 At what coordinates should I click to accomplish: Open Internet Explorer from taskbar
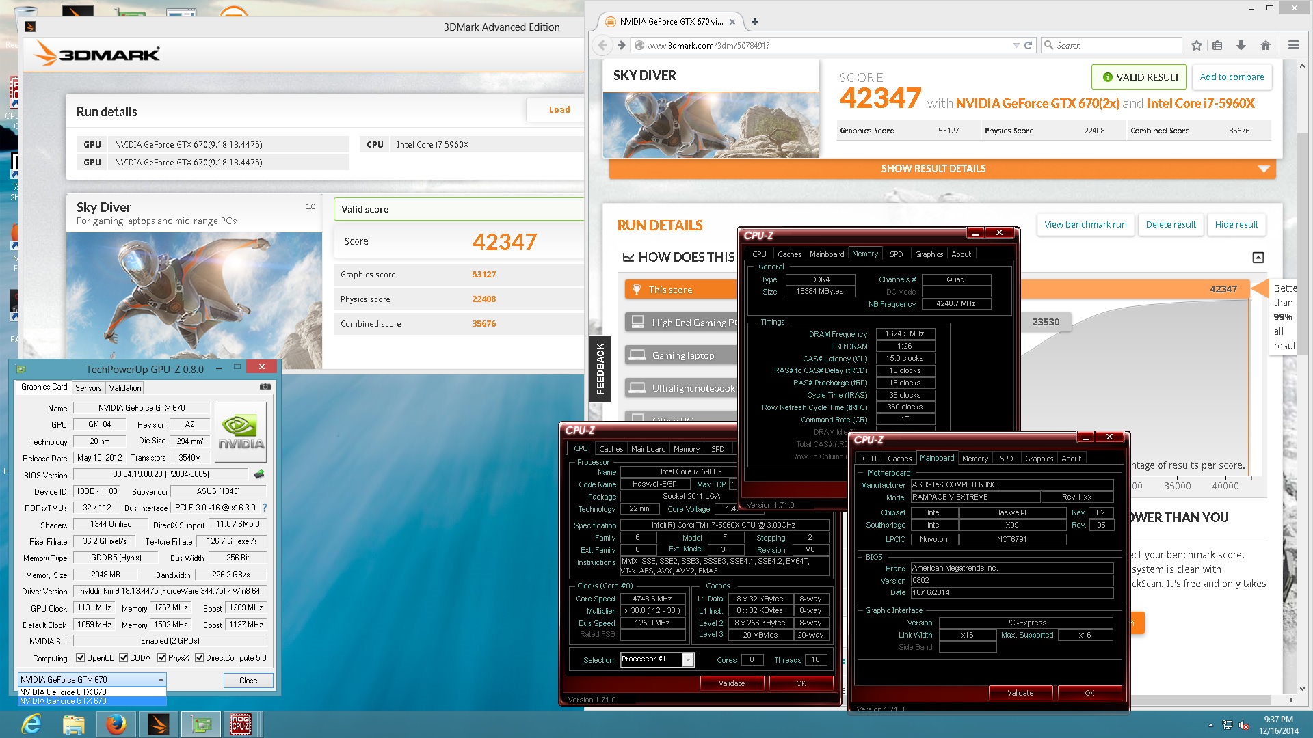pos(31,724)
